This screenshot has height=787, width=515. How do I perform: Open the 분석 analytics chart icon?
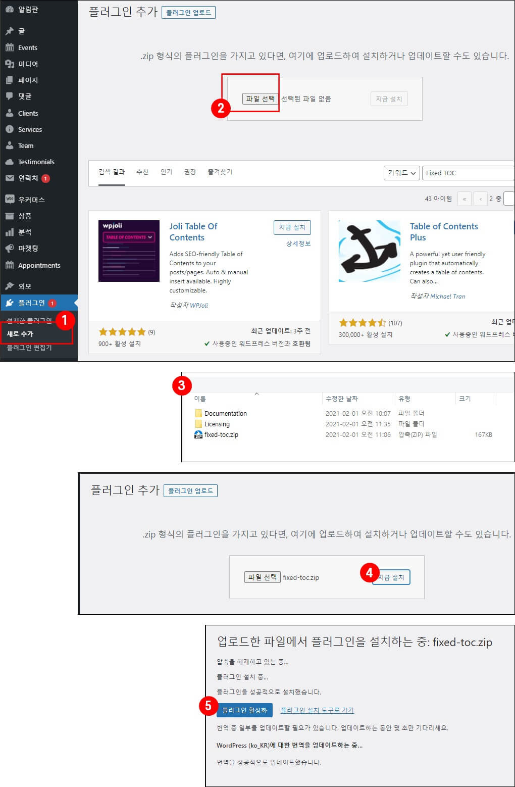coord(10,232)
